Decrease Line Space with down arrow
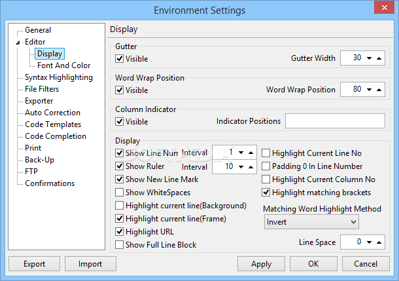 pyautogui.click(x=369, y=242)
